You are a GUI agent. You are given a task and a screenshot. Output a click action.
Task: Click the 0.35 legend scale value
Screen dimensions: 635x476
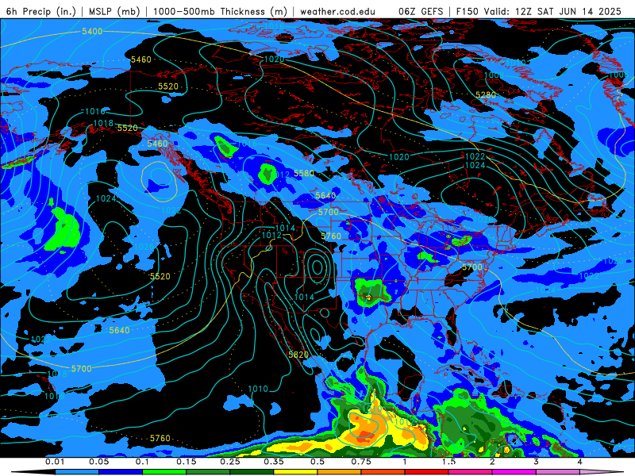(274, 462)
